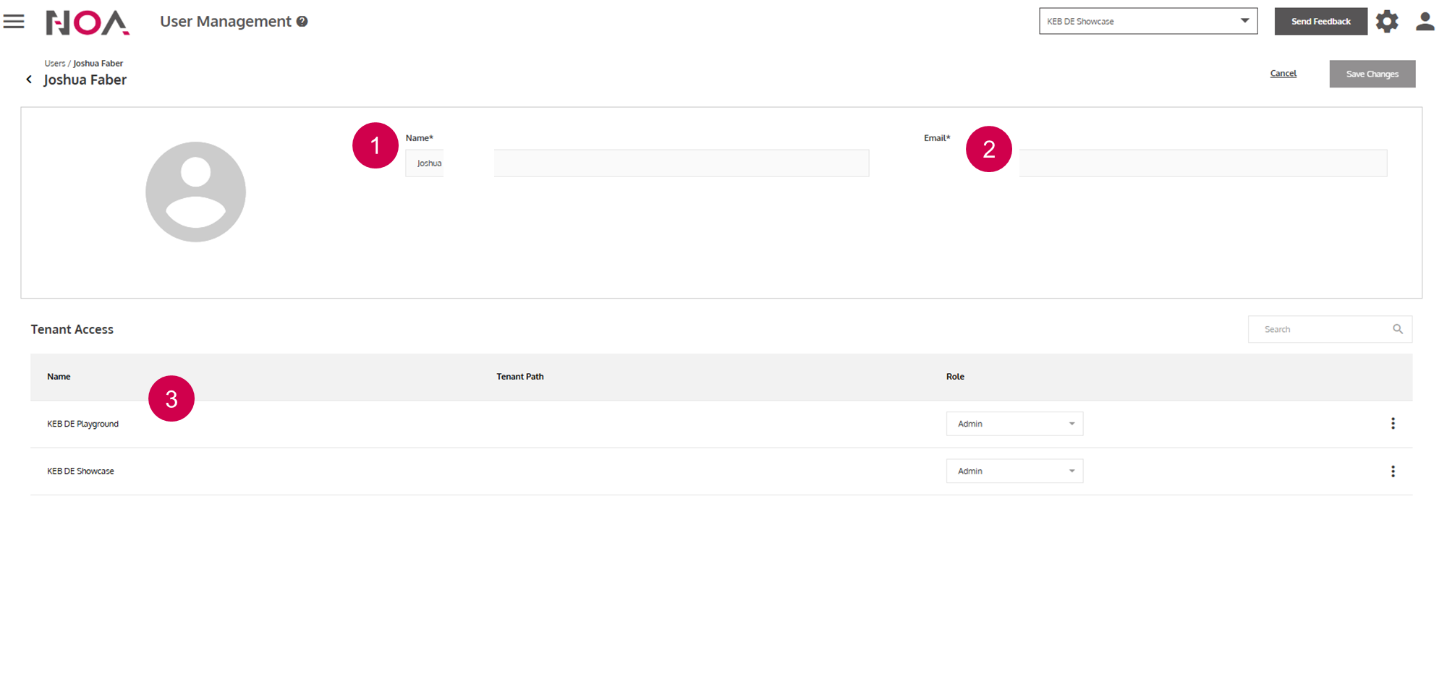The height and width of the screenshot is (679, 1447).
Task: Click the NOA logo
Action: 88,22
